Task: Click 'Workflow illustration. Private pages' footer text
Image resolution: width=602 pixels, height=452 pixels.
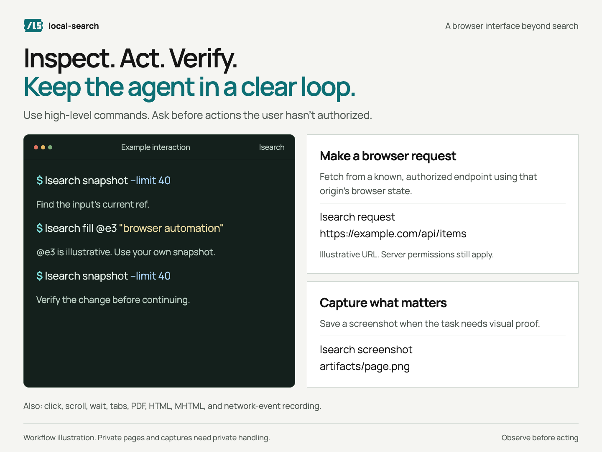Action: pyautogui.click(x=147, y=438)
